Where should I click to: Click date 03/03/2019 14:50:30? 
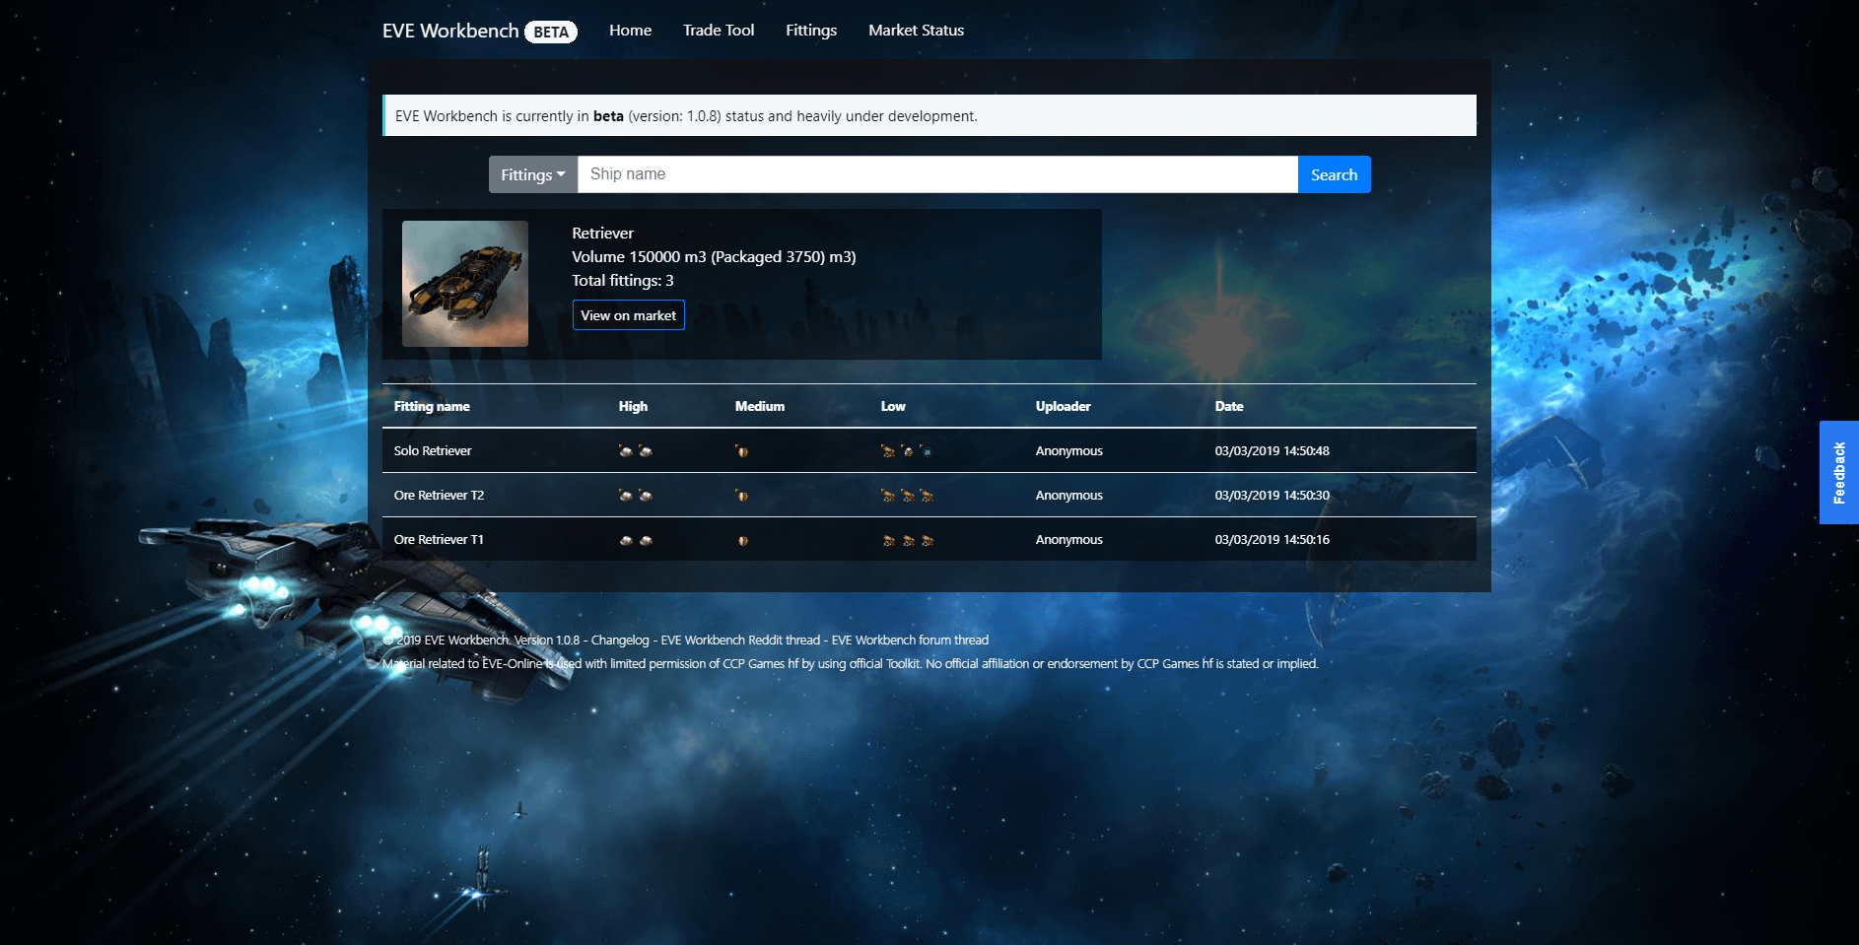pos(1272,496)
